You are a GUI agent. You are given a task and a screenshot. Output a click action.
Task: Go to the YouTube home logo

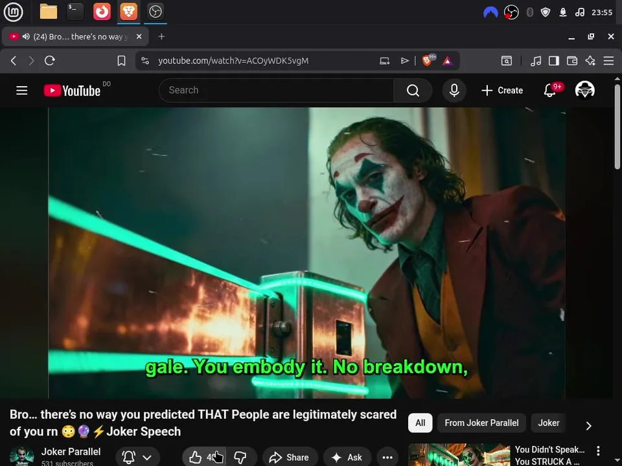72,91
